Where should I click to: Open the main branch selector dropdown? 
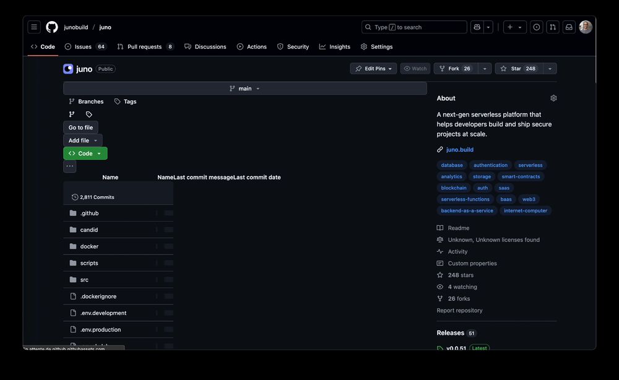click(x=245, y=89)
